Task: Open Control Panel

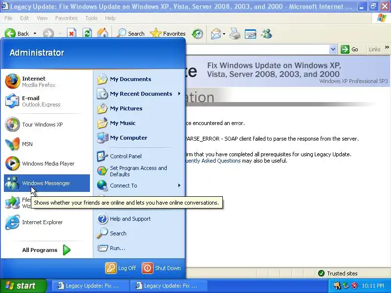Action: tap(139, 156)
